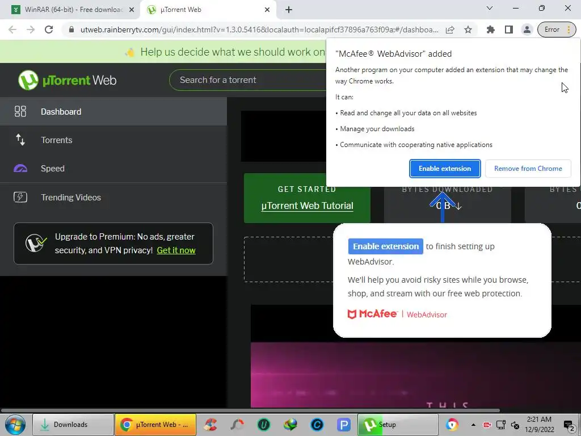Screen dimensions: 581x436
Task: Click the Dashboard grid icon
Action: point(20,112)
